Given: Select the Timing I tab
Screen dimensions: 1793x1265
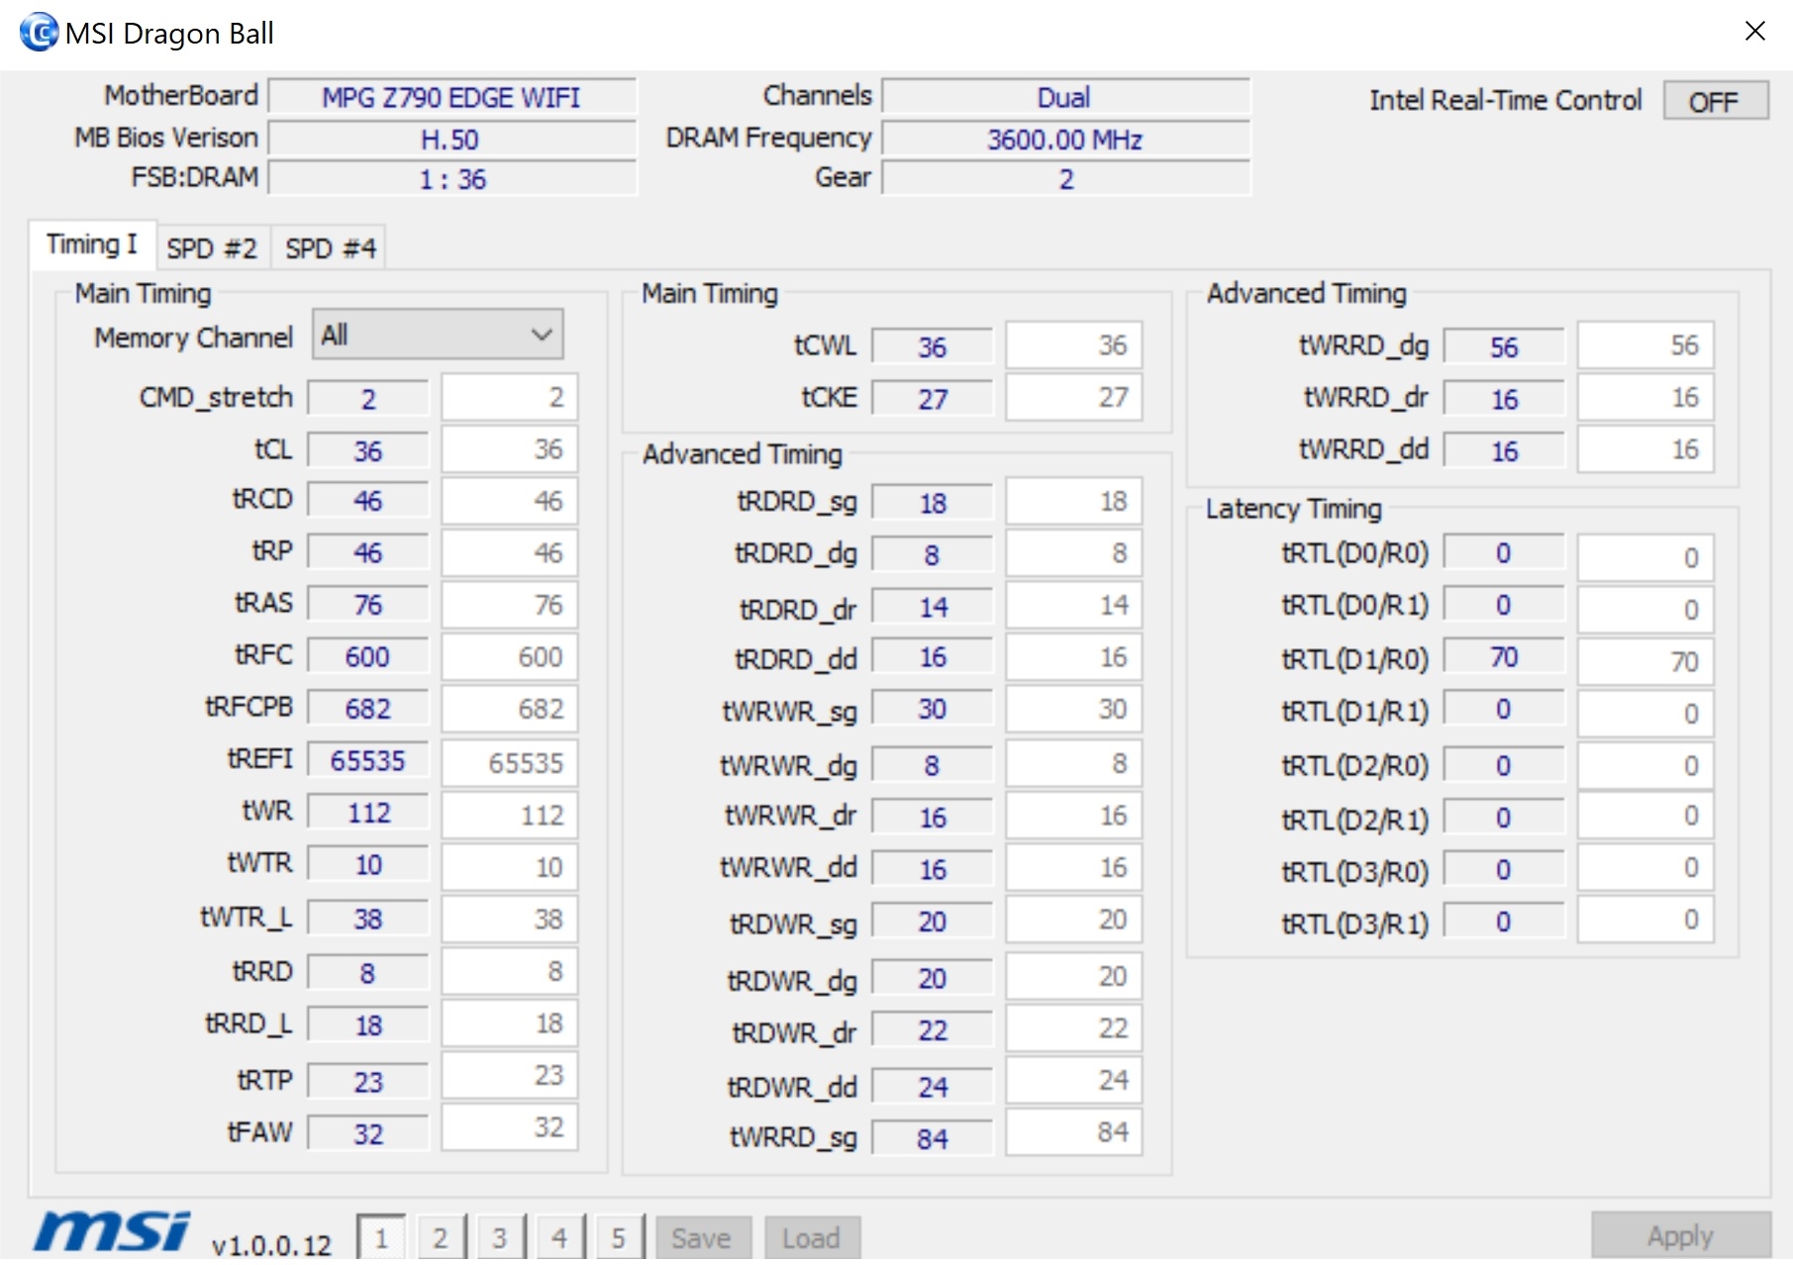Looking at the screenshot, I should click(91, 244).
